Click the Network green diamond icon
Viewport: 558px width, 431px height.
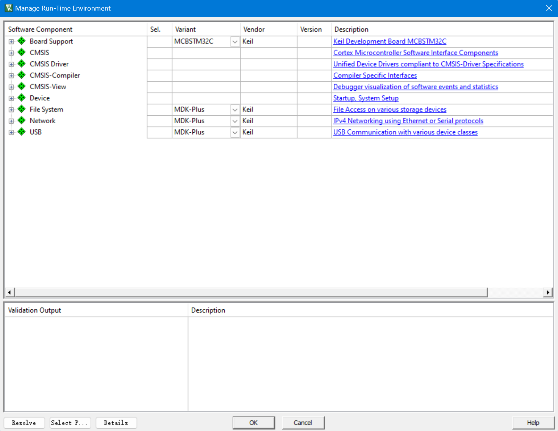pos(22,120)
